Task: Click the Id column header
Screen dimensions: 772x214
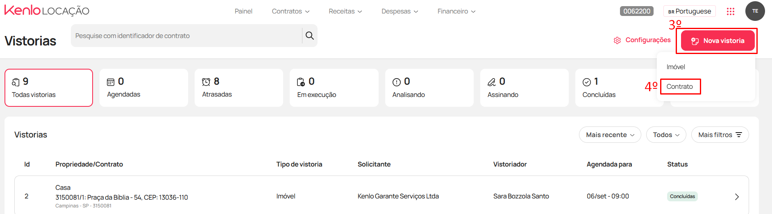Action: (27, 164)
